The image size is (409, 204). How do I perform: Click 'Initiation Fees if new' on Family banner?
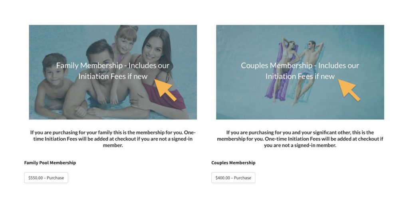pos(113,76)
